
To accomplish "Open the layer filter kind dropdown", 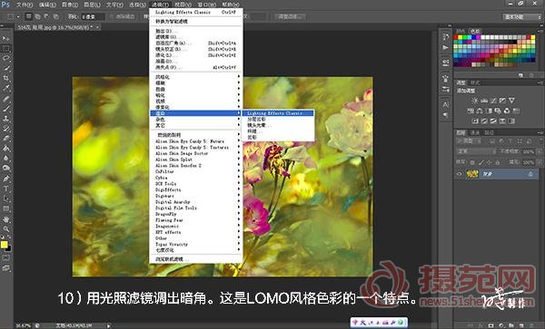I will tap(470, 141).
